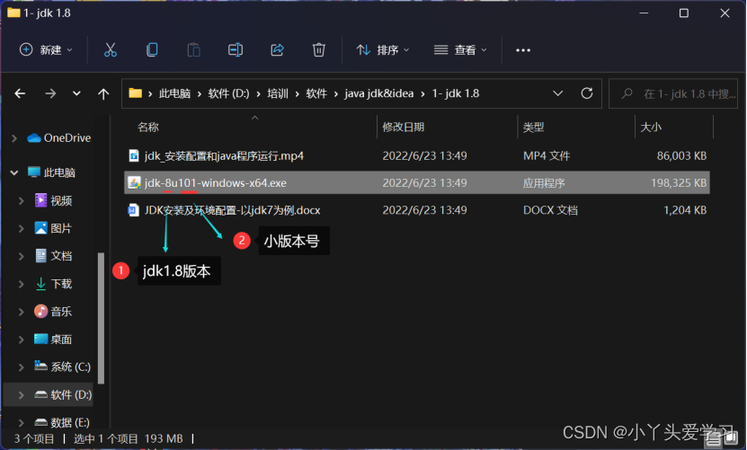
Task: Click the 此电脑 monitor icon
Action: (x=34, y=172)
